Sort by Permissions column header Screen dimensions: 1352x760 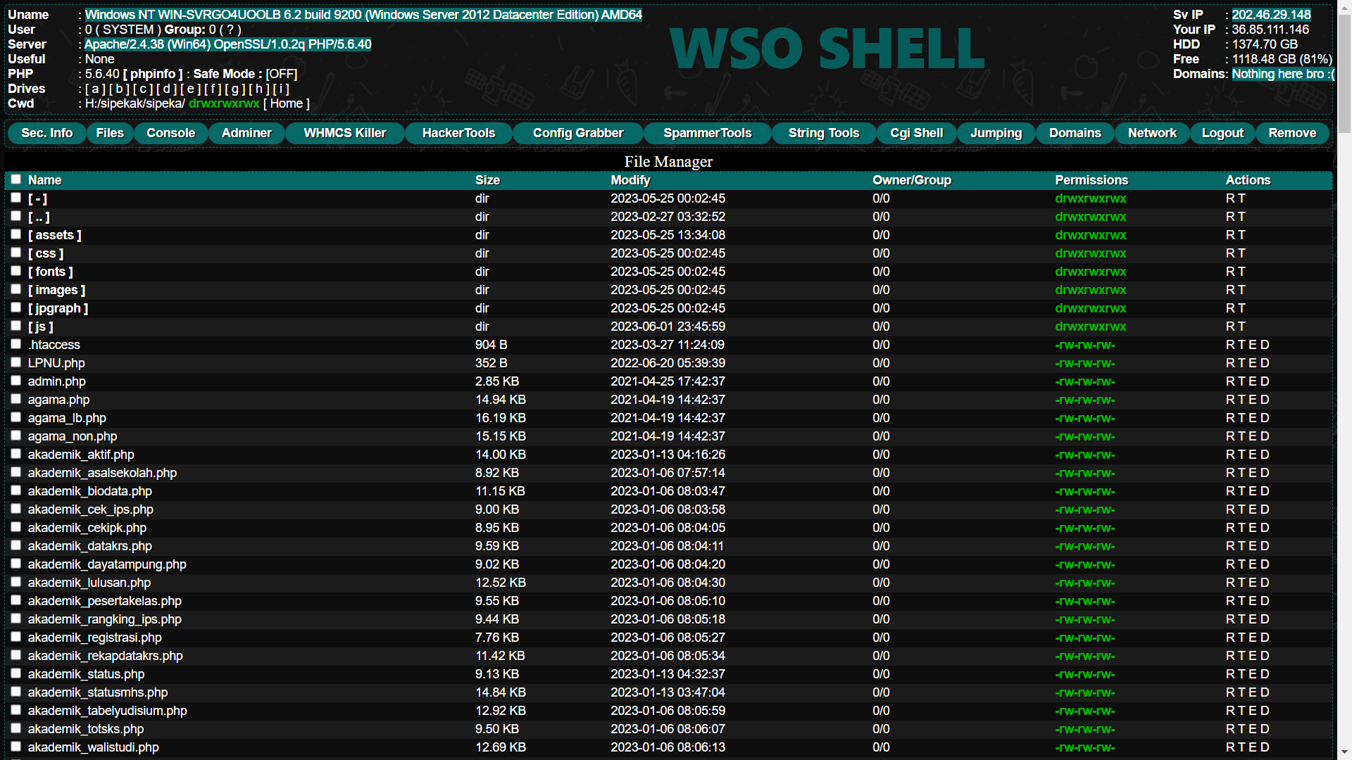[x=1091, y=180]
